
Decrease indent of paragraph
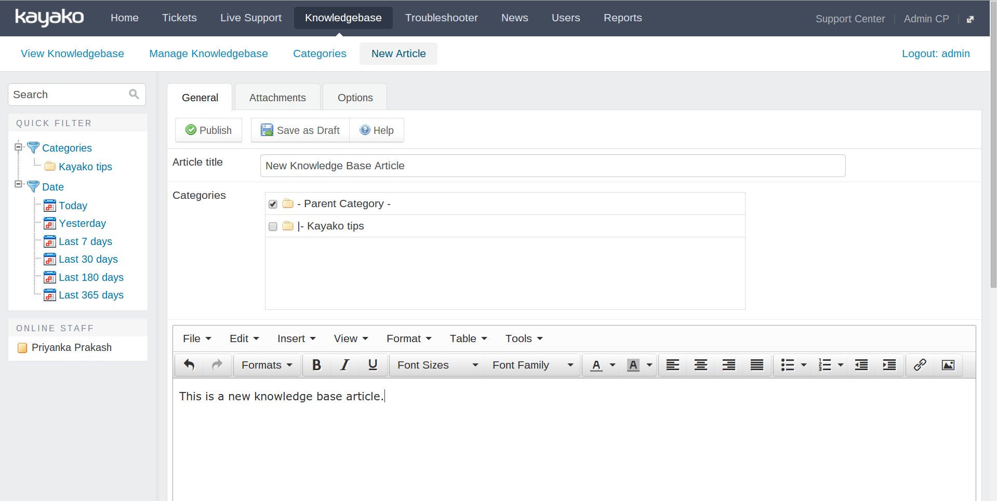click(x=861, y=365)
